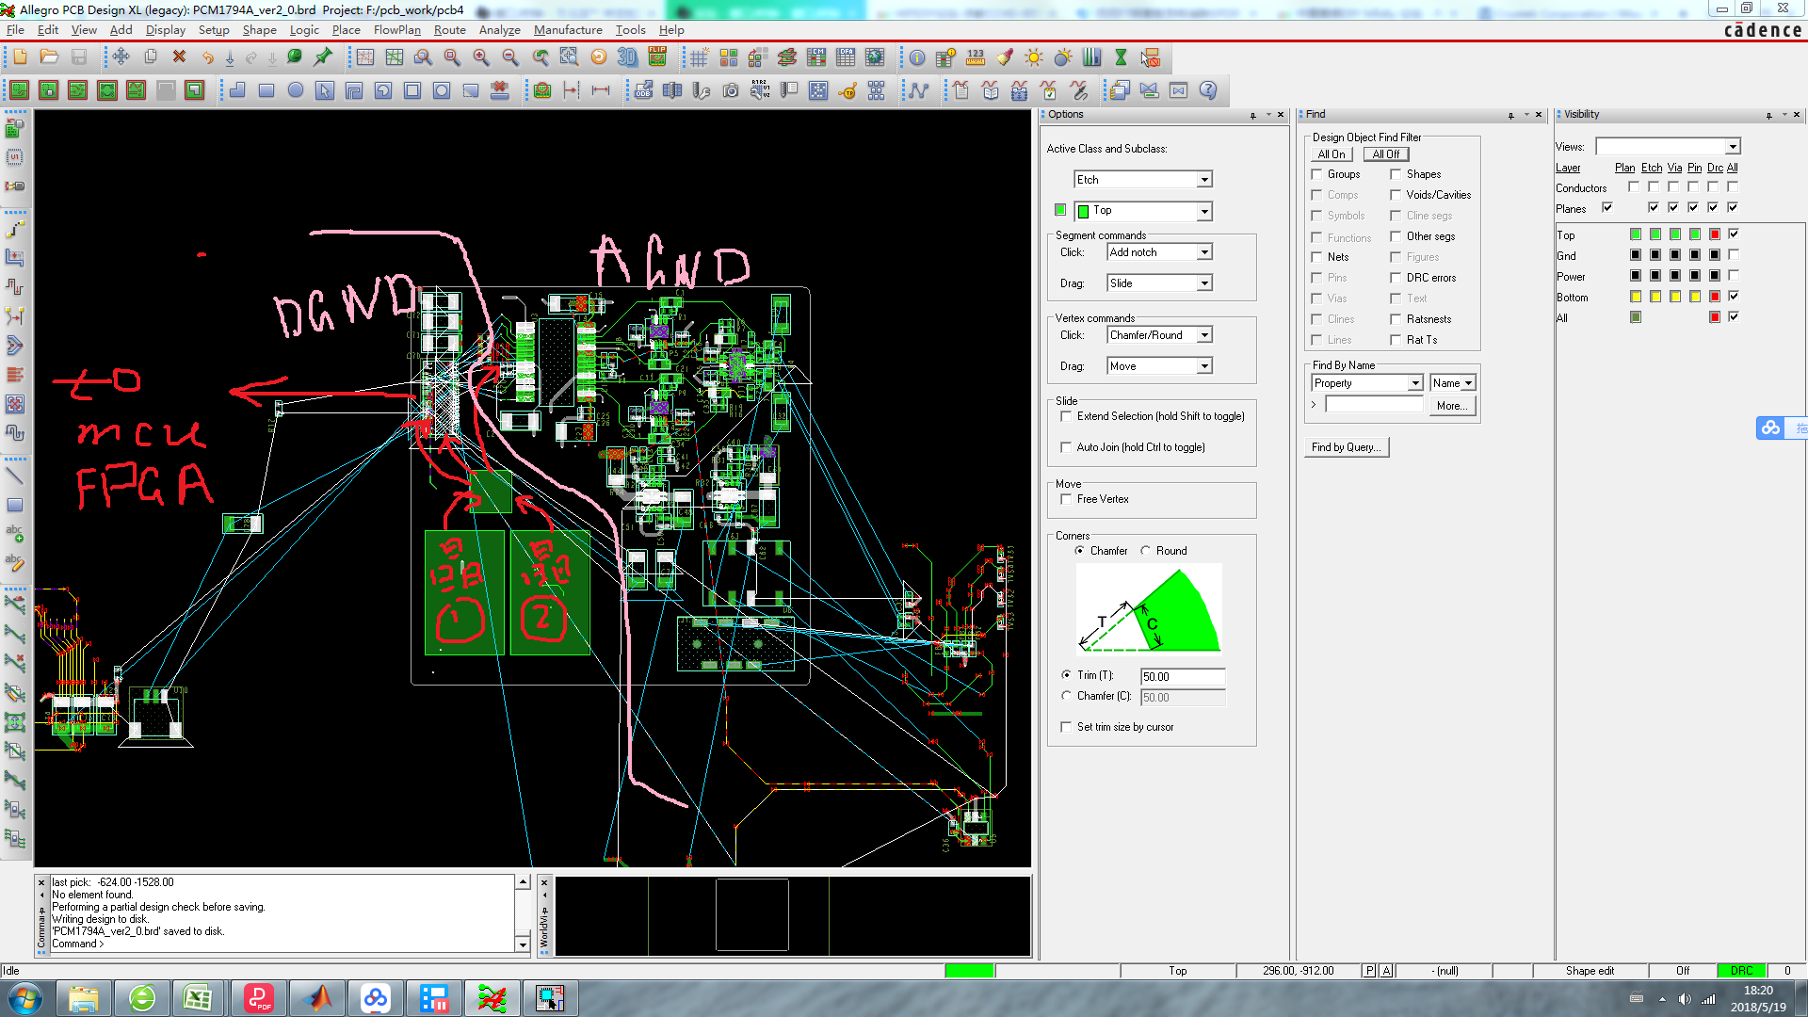This screenshot has height=1017, width=1808.
Task: Click the All Off button
Action: (1385, 154)
